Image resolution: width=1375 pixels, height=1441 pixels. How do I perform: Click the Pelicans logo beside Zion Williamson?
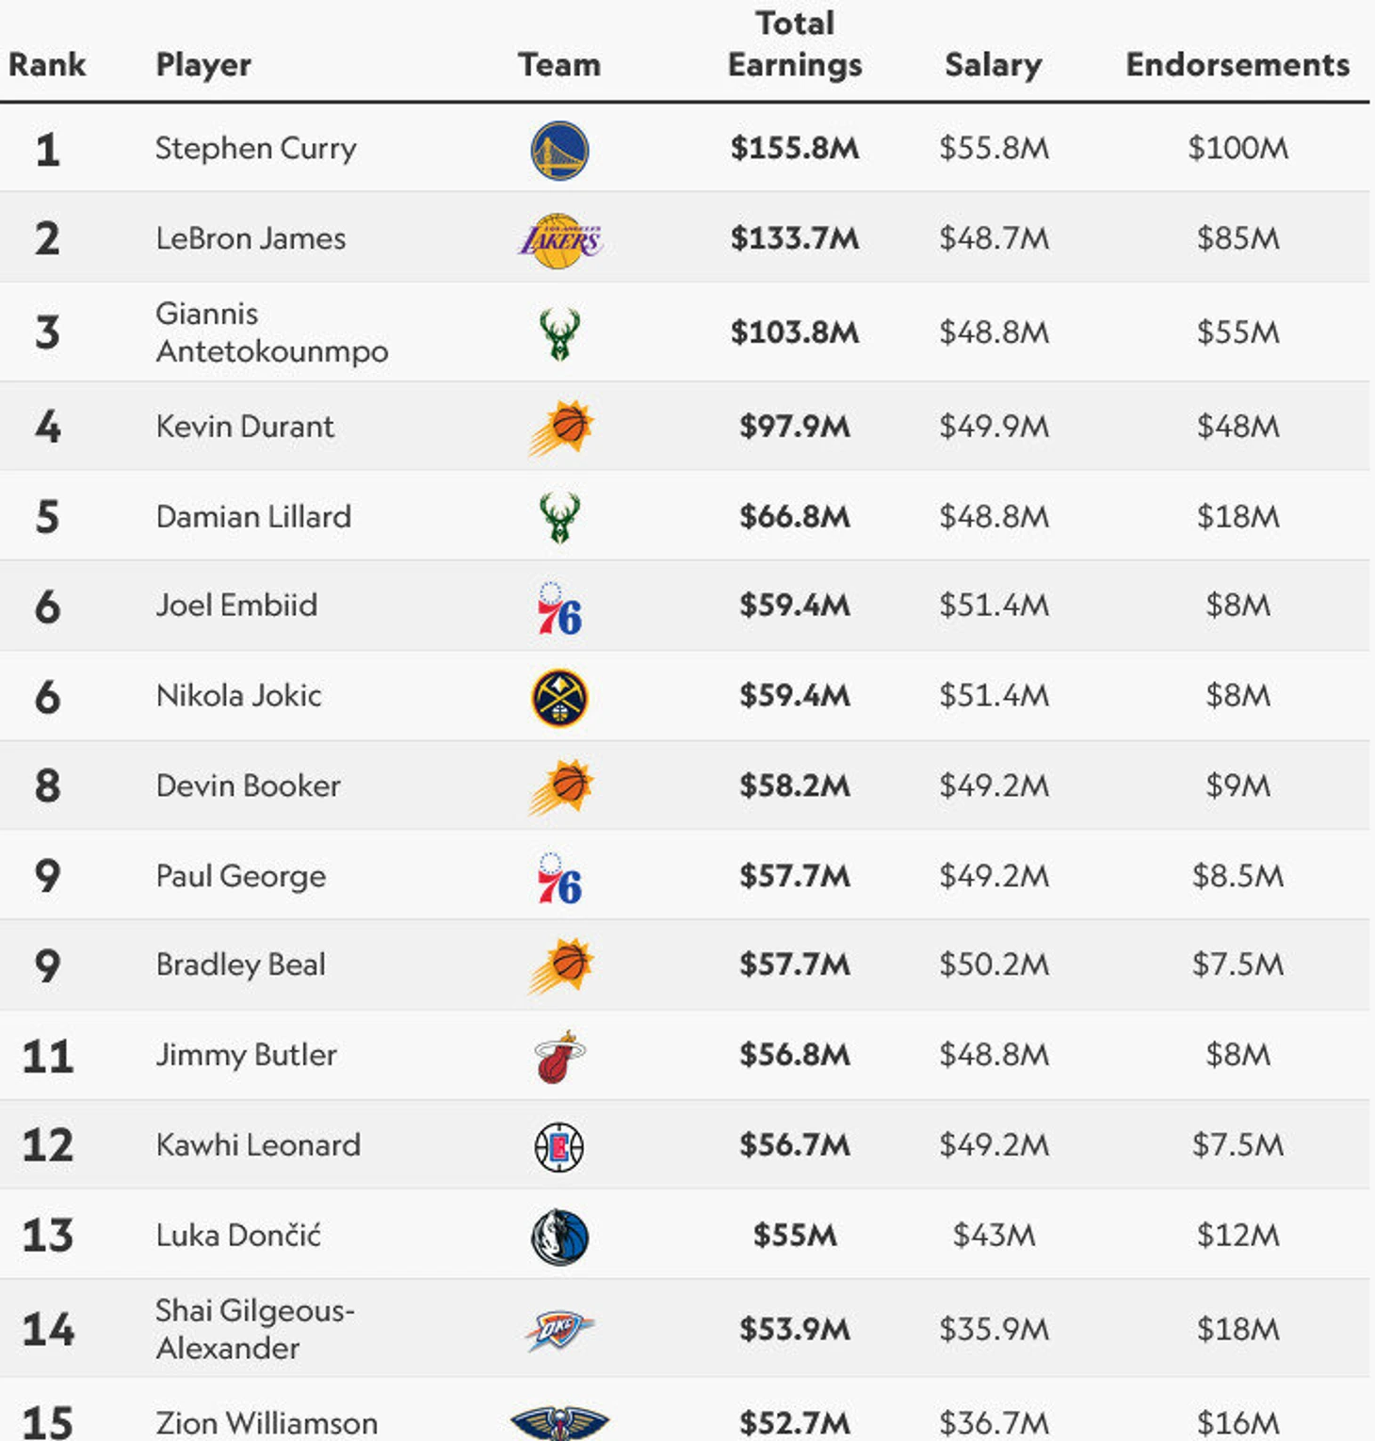pyautogui.click(x=559, y=1422)
